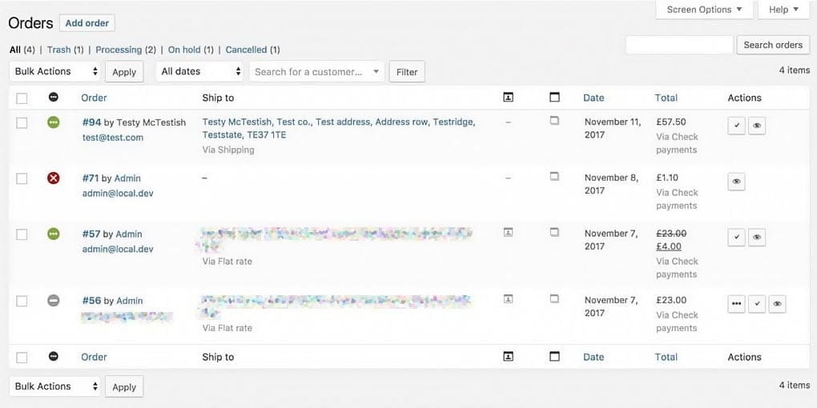Toggle the select-all checkbox in table header

pos(22,98)
